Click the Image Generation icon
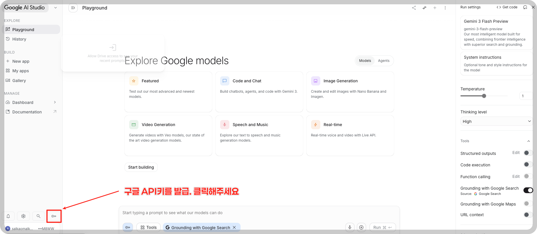 coord(316,81)
